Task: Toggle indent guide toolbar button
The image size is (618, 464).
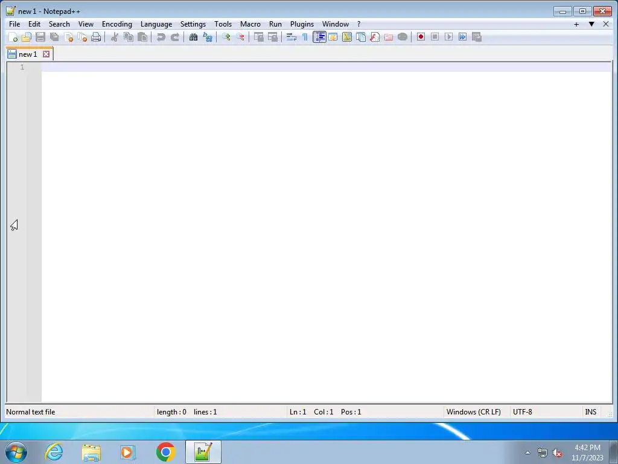Action: [x=319, y=37]
